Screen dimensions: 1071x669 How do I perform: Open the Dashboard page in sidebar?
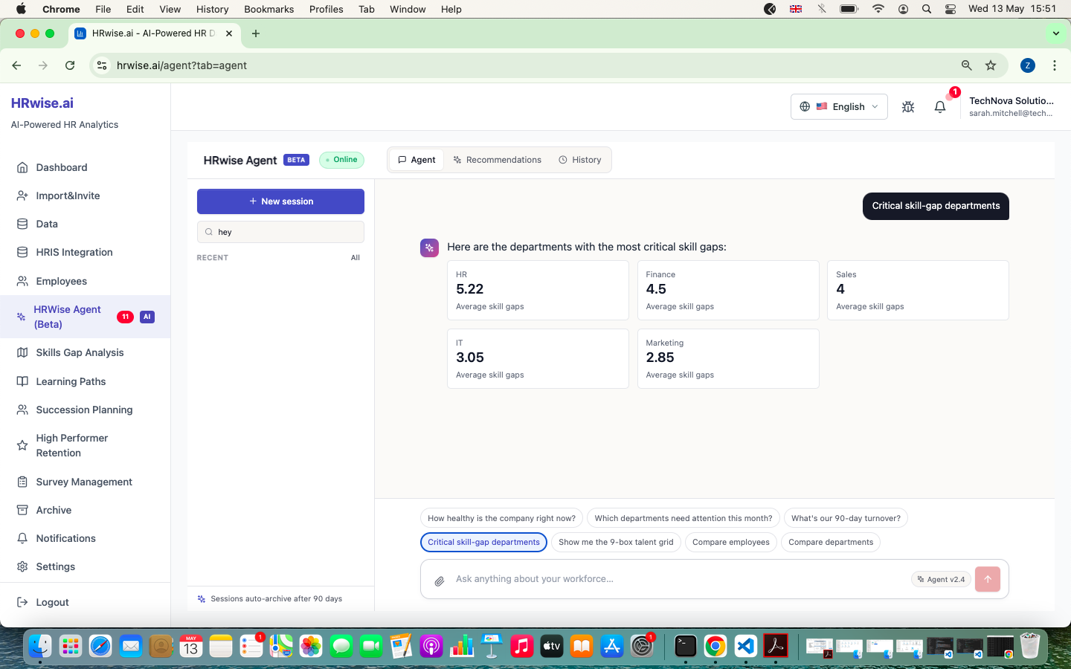(x=62, y=167)
